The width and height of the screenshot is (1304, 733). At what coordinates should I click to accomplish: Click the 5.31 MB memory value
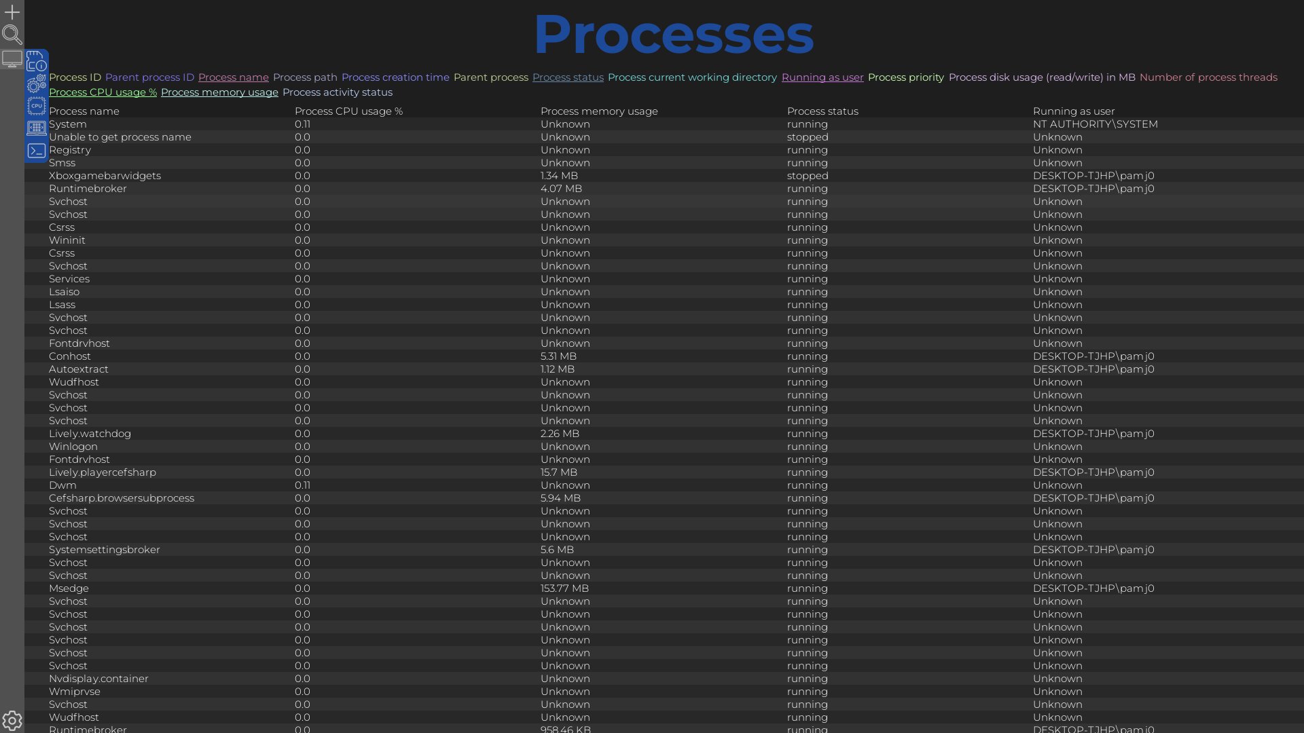tap(558, 356)
